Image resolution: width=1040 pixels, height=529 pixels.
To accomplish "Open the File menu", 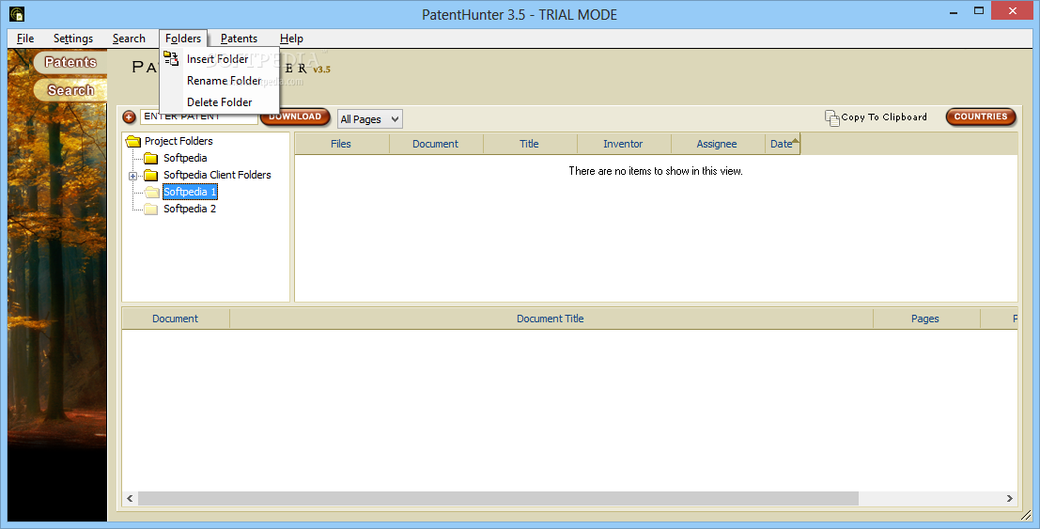I will click(25, 39).
